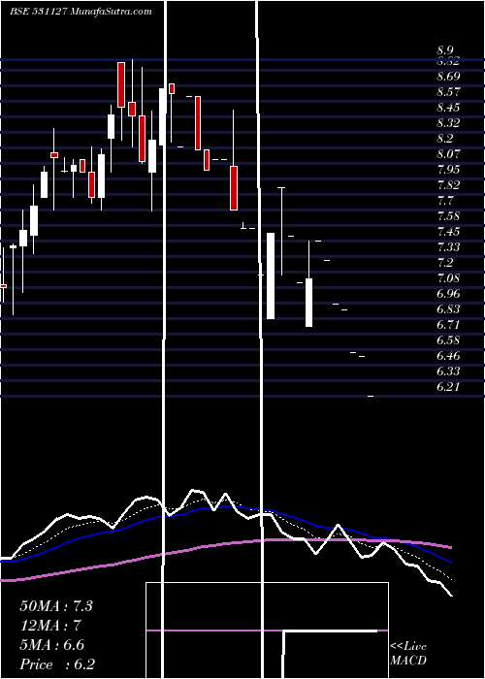The image size is (485, 679).
Task: Click the 8.2 price axis label
Action: click(445, 139)
